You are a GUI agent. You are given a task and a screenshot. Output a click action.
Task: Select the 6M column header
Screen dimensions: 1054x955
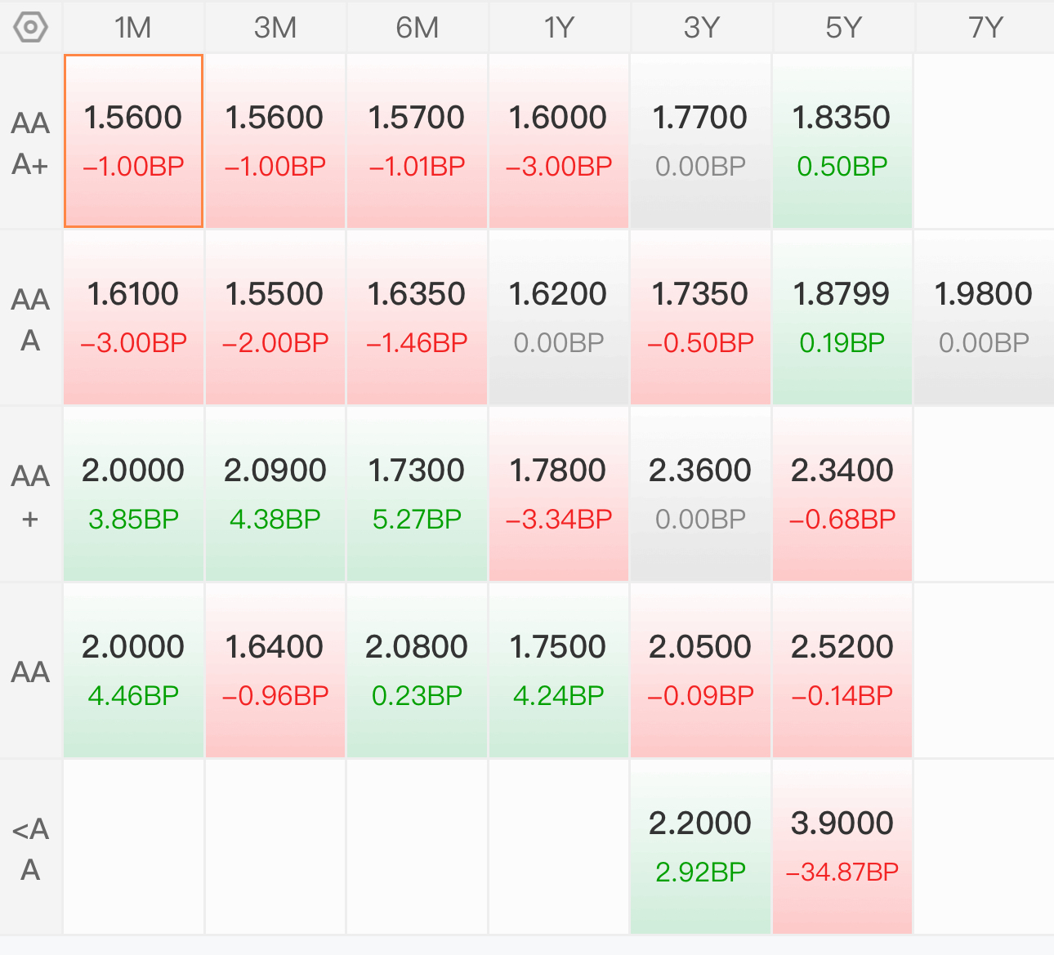(417, 28)
